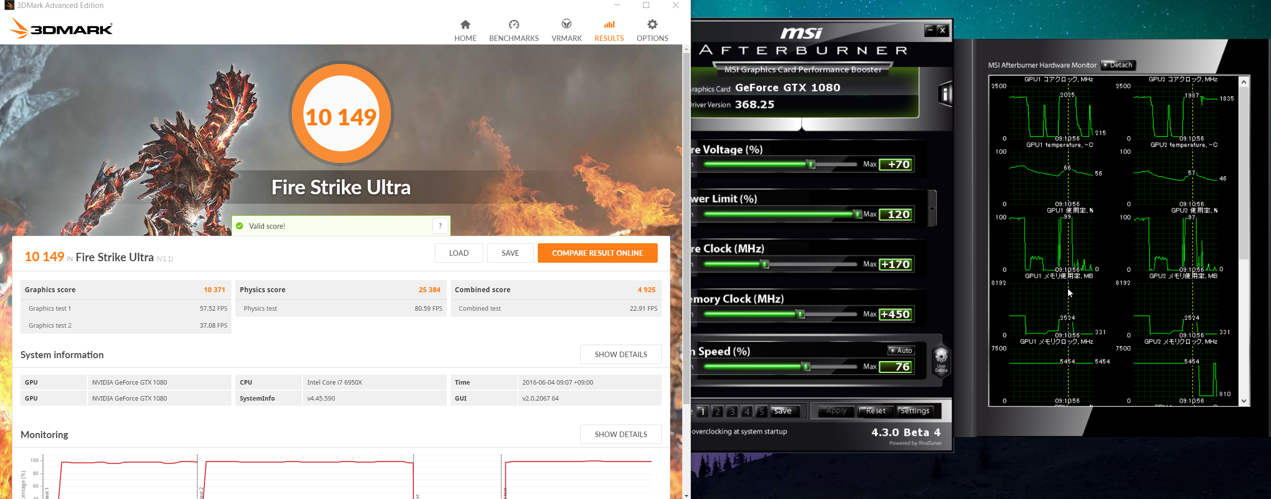Click Graphics test 1 row 57.52 FPS
Screen dimensions: 1271x499
click(x=126, y=308)
